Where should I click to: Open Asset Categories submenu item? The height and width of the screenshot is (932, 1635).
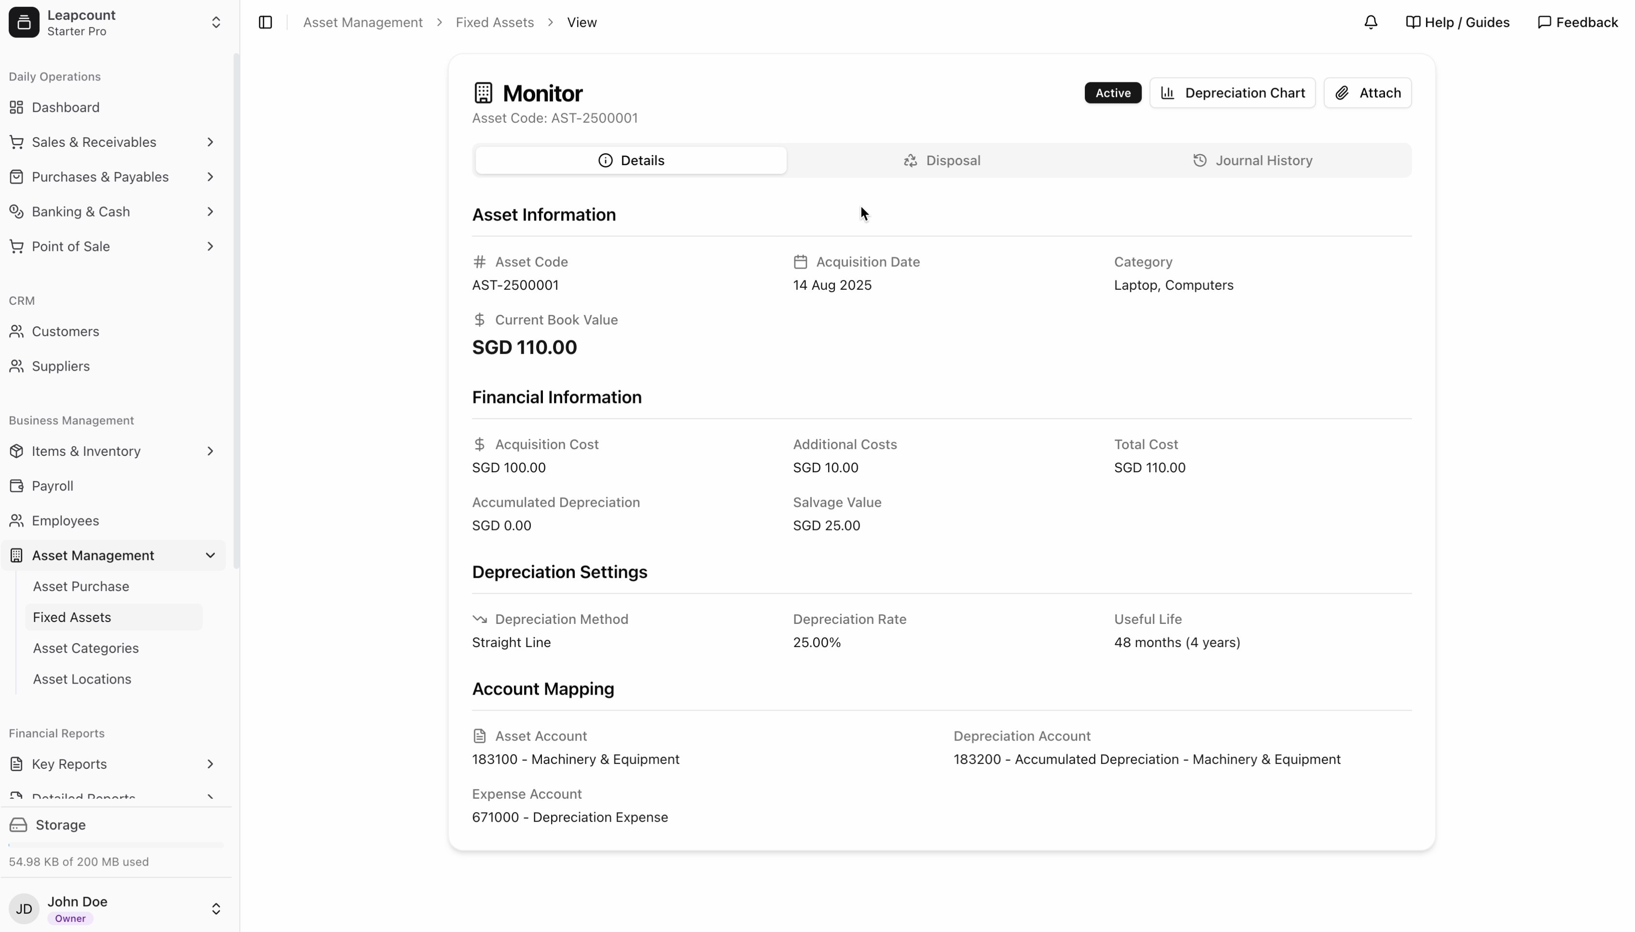click(x=113, y=648)
